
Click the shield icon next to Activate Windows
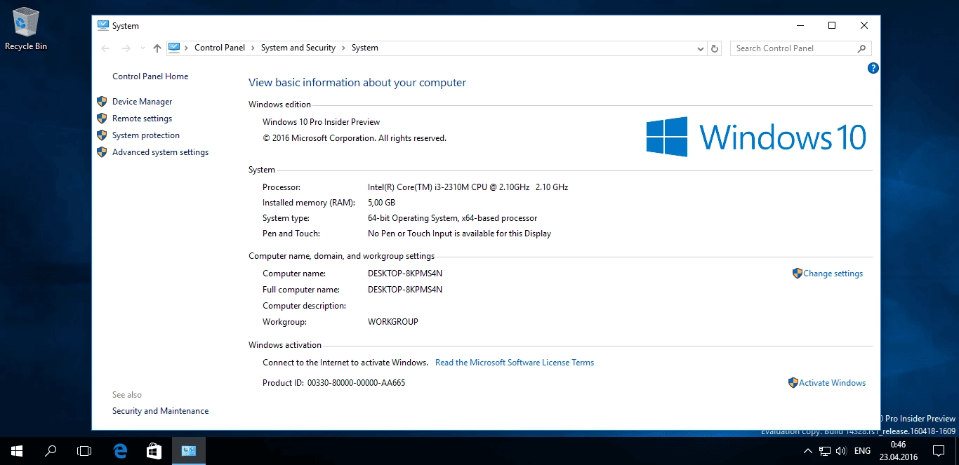tap(793, 383)
